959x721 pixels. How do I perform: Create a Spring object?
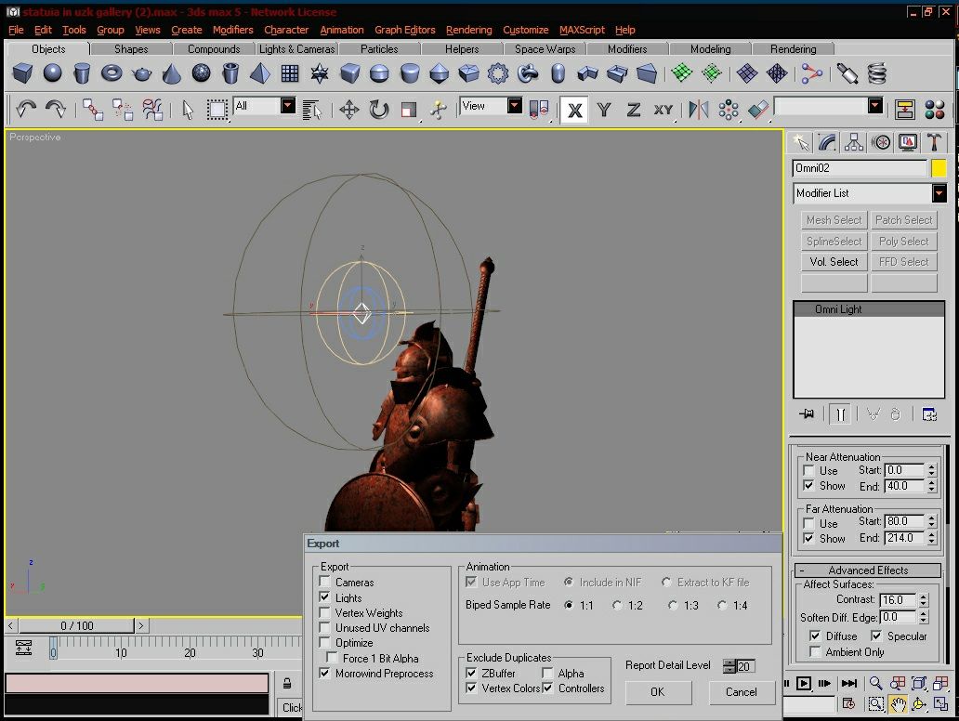coord(877,73)
